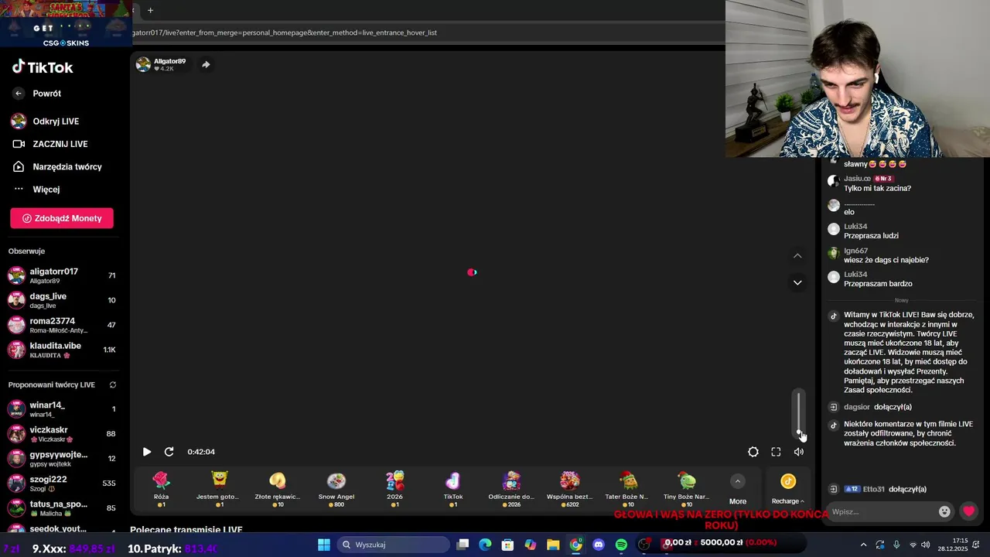Click the chat message input field
Image resolution: width=990 pixels, height=557 pixels.
pyautogui.click(x=882, y=511)
